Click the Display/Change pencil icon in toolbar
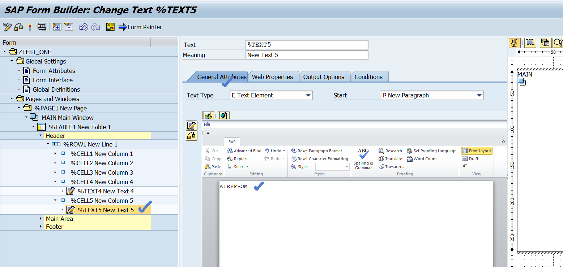 pos(7,27)
